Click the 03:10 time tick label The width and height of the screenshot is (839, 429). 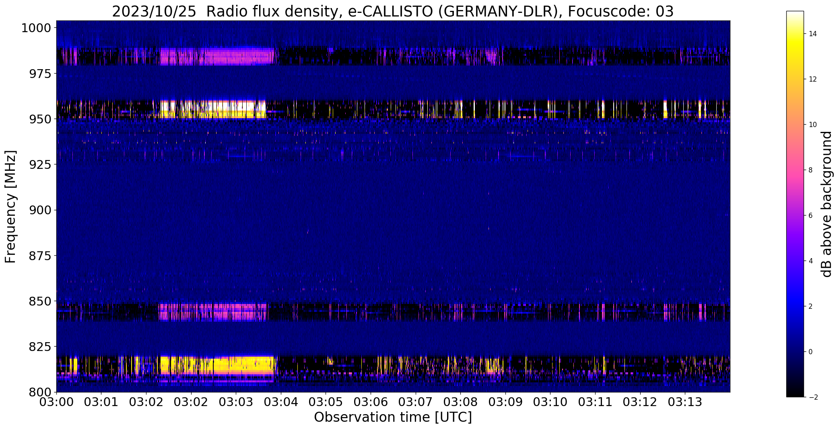point(550,402)
